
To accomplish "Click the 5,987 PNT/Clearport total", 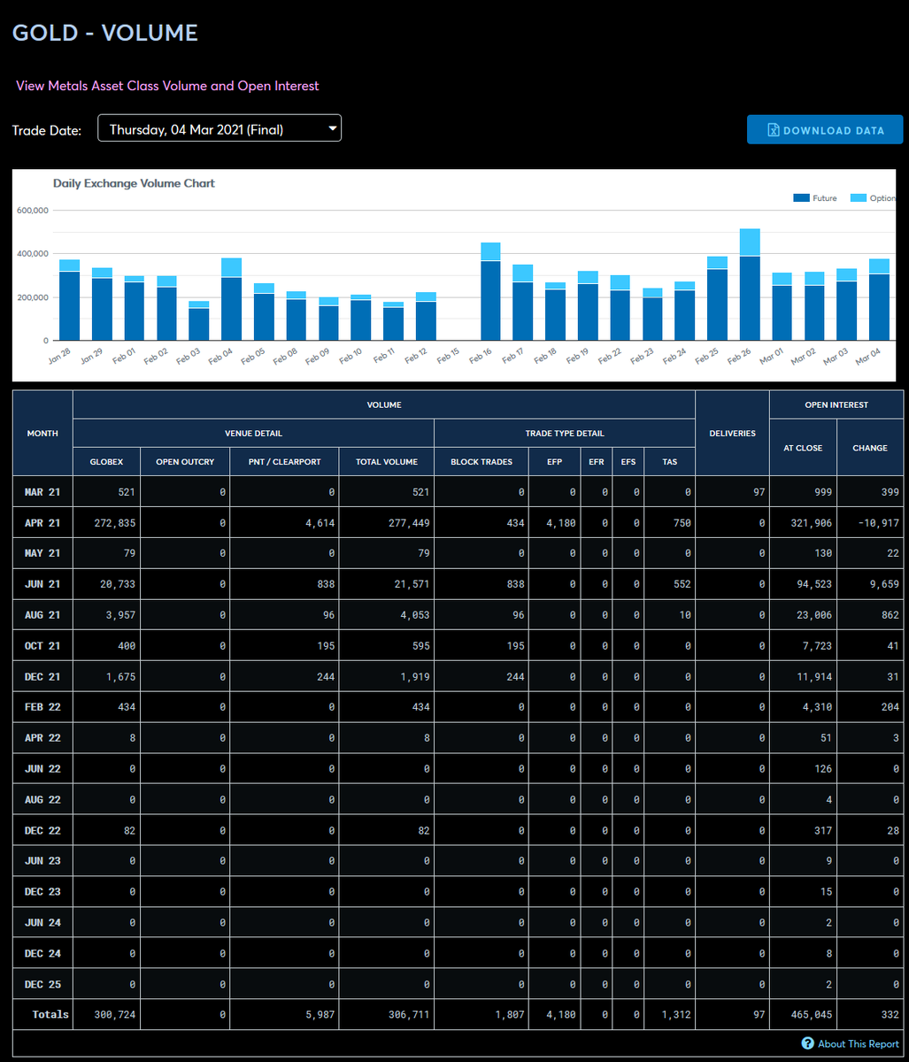I will tap(320, 1014).
